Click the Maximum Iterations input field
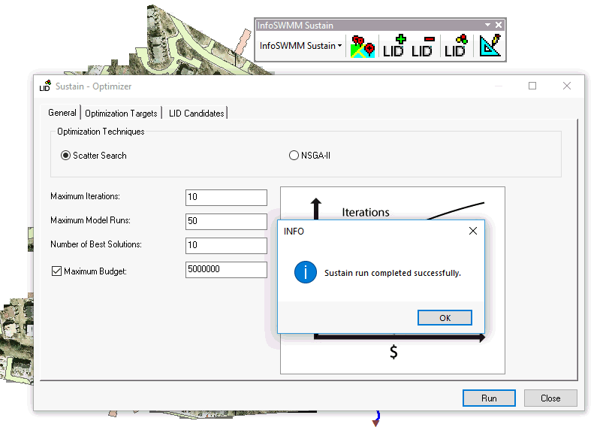The image size is (606, 430). 226,198
